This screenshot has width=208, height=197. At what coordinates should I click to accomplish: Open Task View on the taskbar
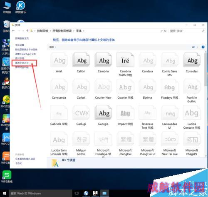pos(77,193)
